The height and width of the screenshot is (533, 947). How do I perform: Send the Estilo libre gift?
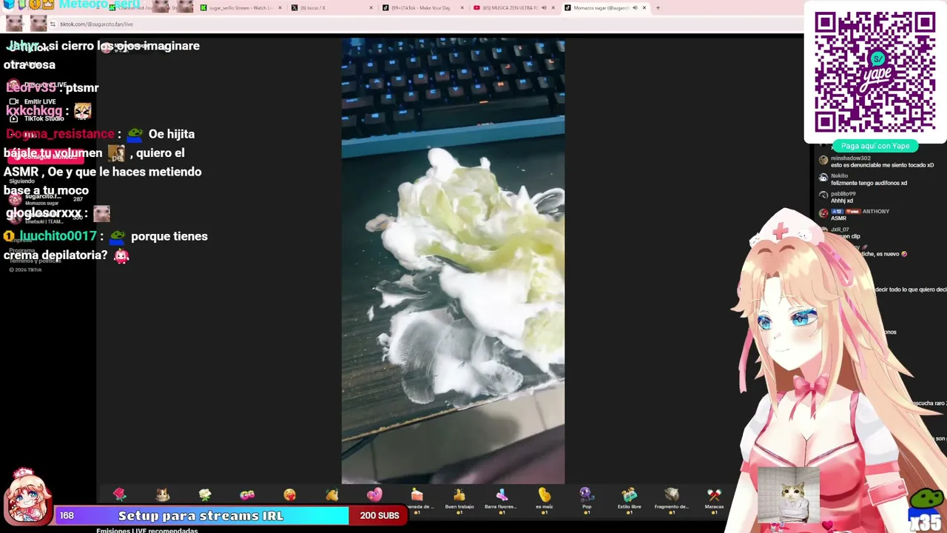pyautogui.click(x=629, y=499)
